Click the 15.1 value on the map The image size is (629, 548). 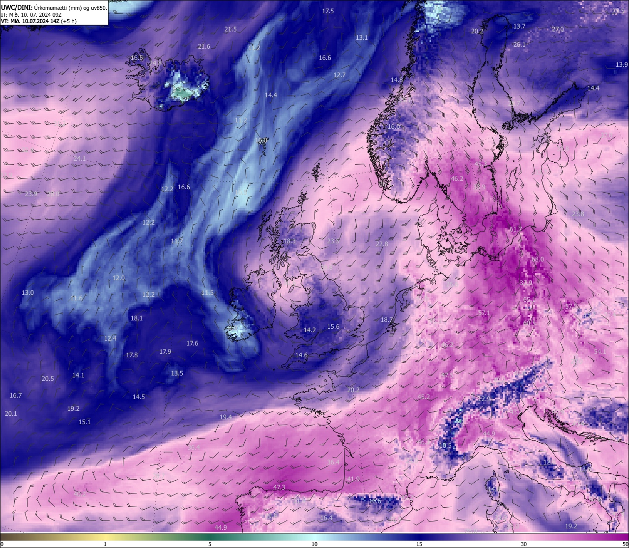pos(85,422)
